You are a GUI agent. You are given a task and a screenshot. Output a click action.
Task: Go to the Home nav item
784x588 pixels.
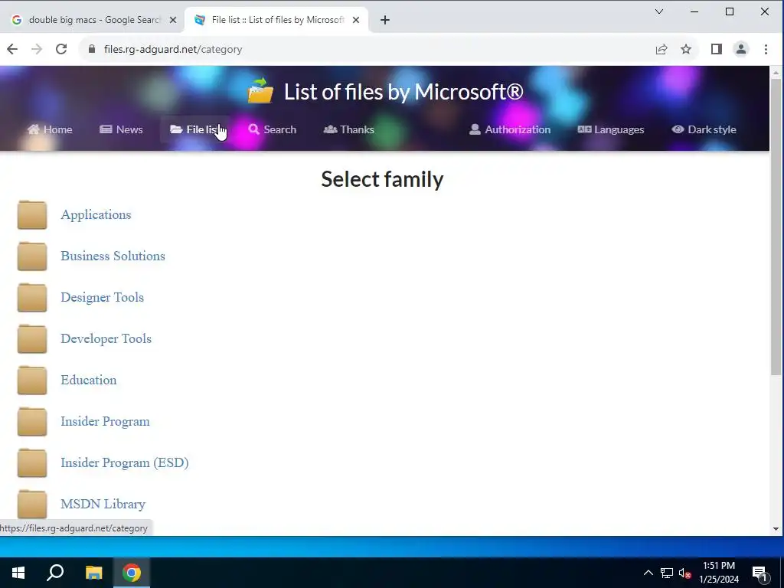tap(50, 129)
